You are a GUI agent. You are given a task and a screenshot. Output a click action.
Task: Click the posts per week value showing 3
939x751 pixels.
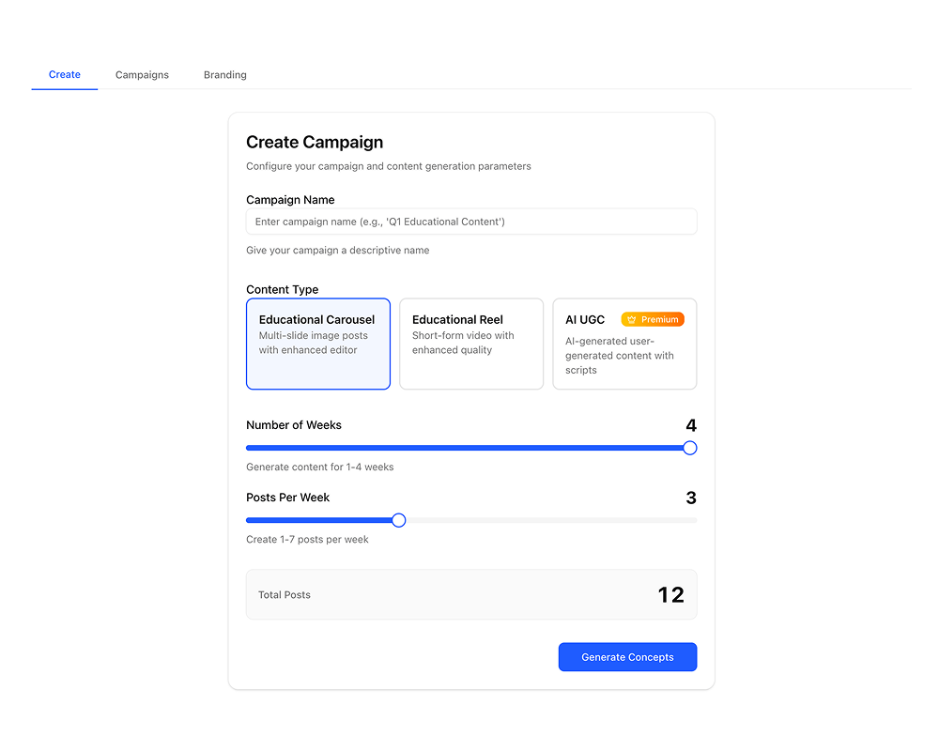[691, 498]
